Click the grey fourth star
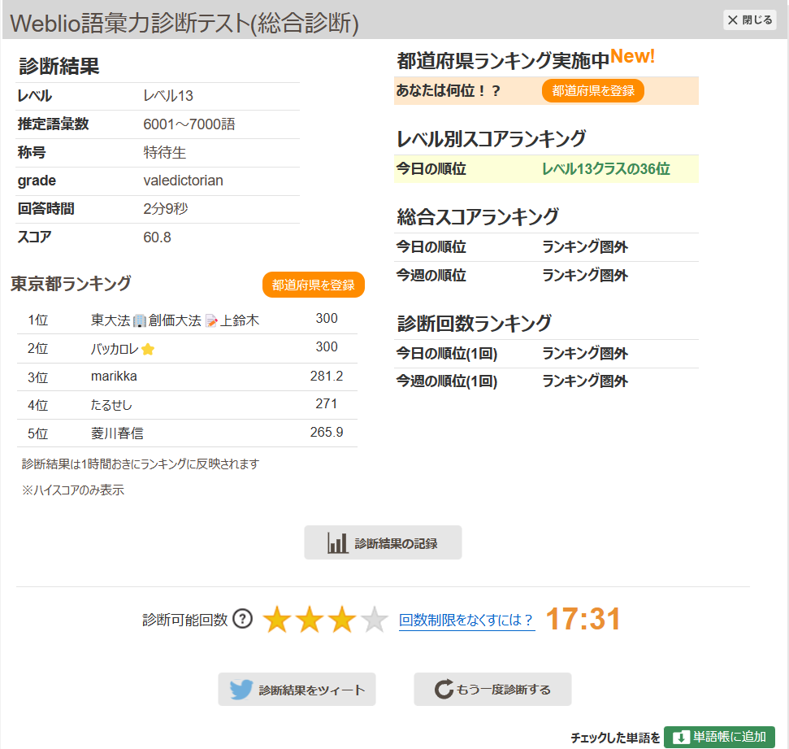Viewport: 789px width, 749px height. pos(375,619)
